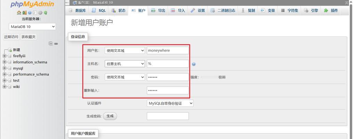This screenshot has width=353, height=139.
Task: Open the 密码 type dropdown
Action: point(125,77)
